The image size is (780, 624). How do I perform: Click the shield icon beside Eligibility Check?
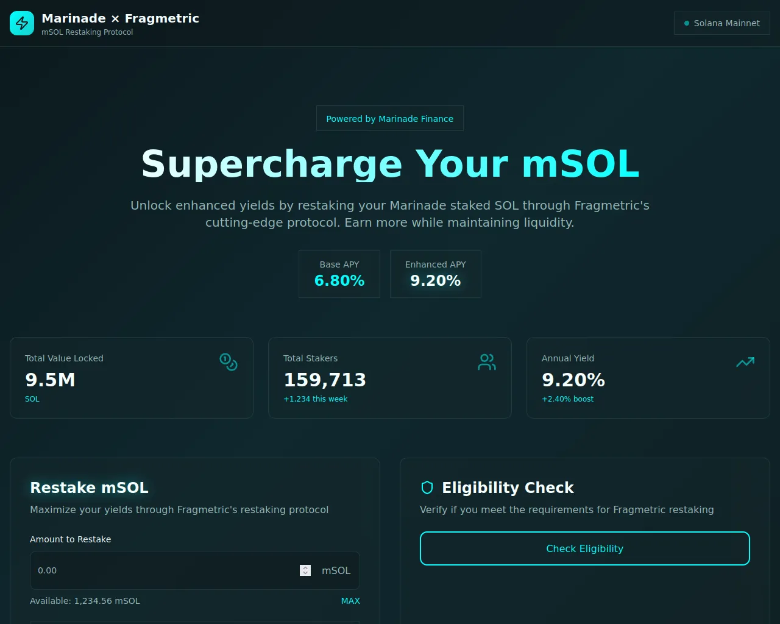[x=427, y=487]
